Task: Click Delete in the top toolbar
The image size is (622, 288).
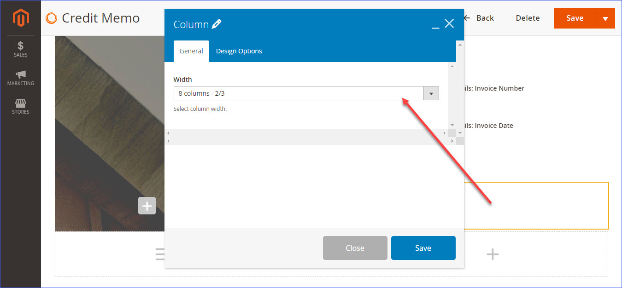Action: click(527, 18)
